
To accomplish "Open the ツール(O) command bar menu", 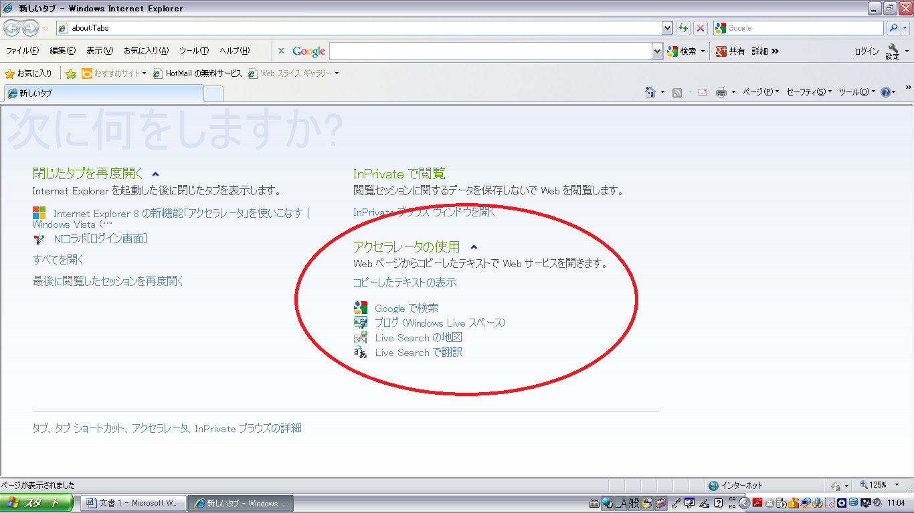I will pos(857,92).
